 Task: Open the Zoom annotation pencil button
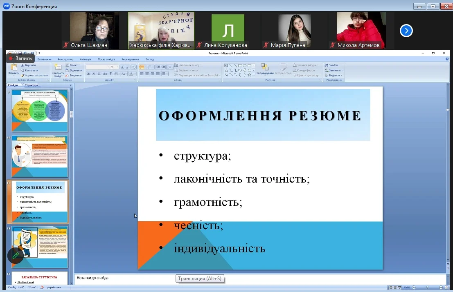(x=16, y=255)
